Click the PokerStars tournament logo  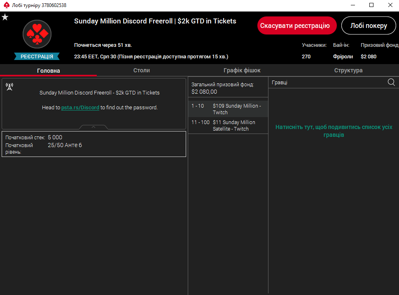tap(37, 34)
